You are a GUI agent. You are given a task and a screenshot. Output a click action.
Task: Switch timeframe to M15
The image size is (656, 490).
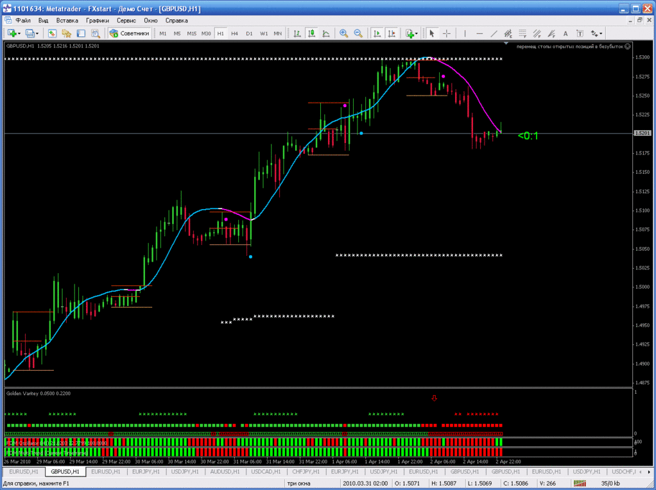[x=192, y=33]
